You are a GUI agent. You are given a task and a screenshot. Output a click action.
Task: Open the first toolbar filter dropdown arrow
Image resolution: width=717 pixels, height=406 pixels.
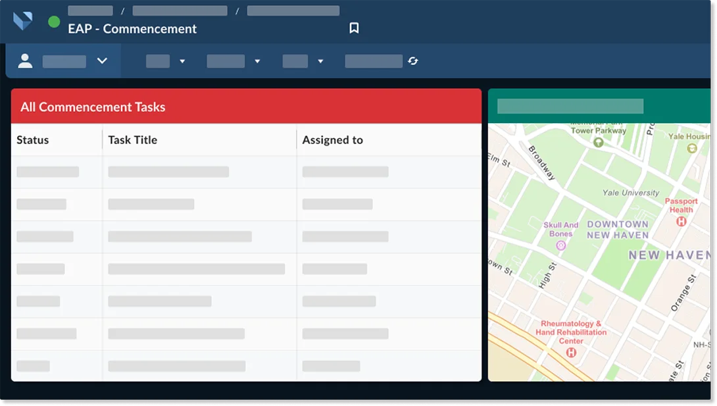coord(182,61)
